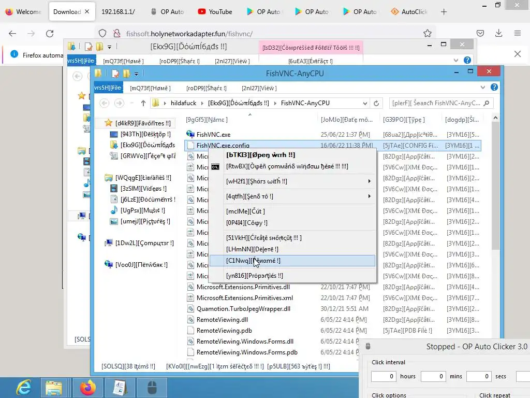The height and width of the screenshot is (398, 530).
Task: Click Properties icon in FishVNC-AnyCPU title bar
Action: click(x=115, y=74)
